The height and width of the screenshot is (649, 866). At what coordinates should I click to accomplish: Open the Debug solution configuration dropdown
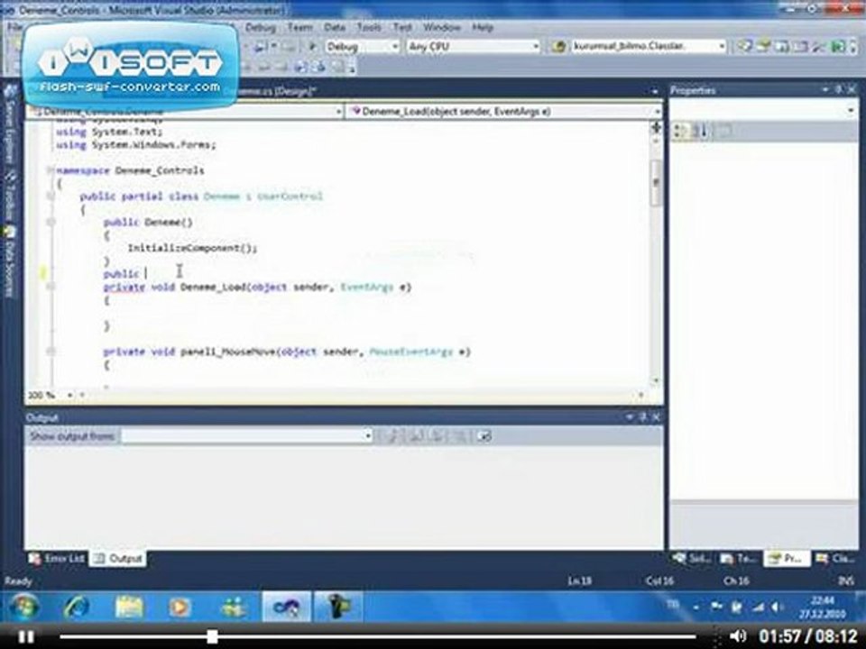tap(361, 47)
